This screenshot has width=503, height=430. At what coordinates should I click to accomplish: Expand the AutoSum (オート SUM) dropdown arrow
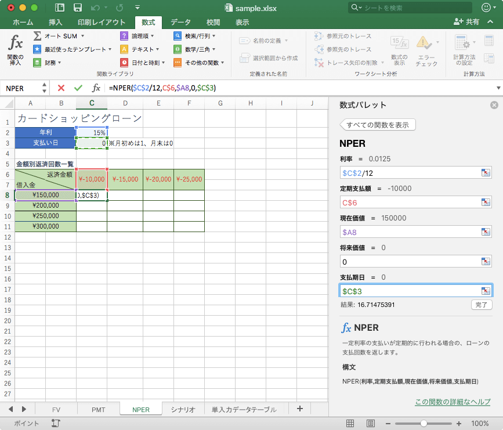(x=82, y=36)
